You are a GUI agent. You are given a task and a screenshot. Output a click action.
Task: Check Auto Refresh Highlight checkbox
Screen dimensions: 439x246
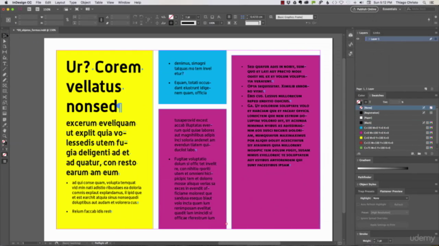(358, 204)
